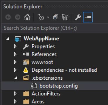108x105 pixels.
Task: Expand the ActionFilters folder arrow
Action: 15,94
